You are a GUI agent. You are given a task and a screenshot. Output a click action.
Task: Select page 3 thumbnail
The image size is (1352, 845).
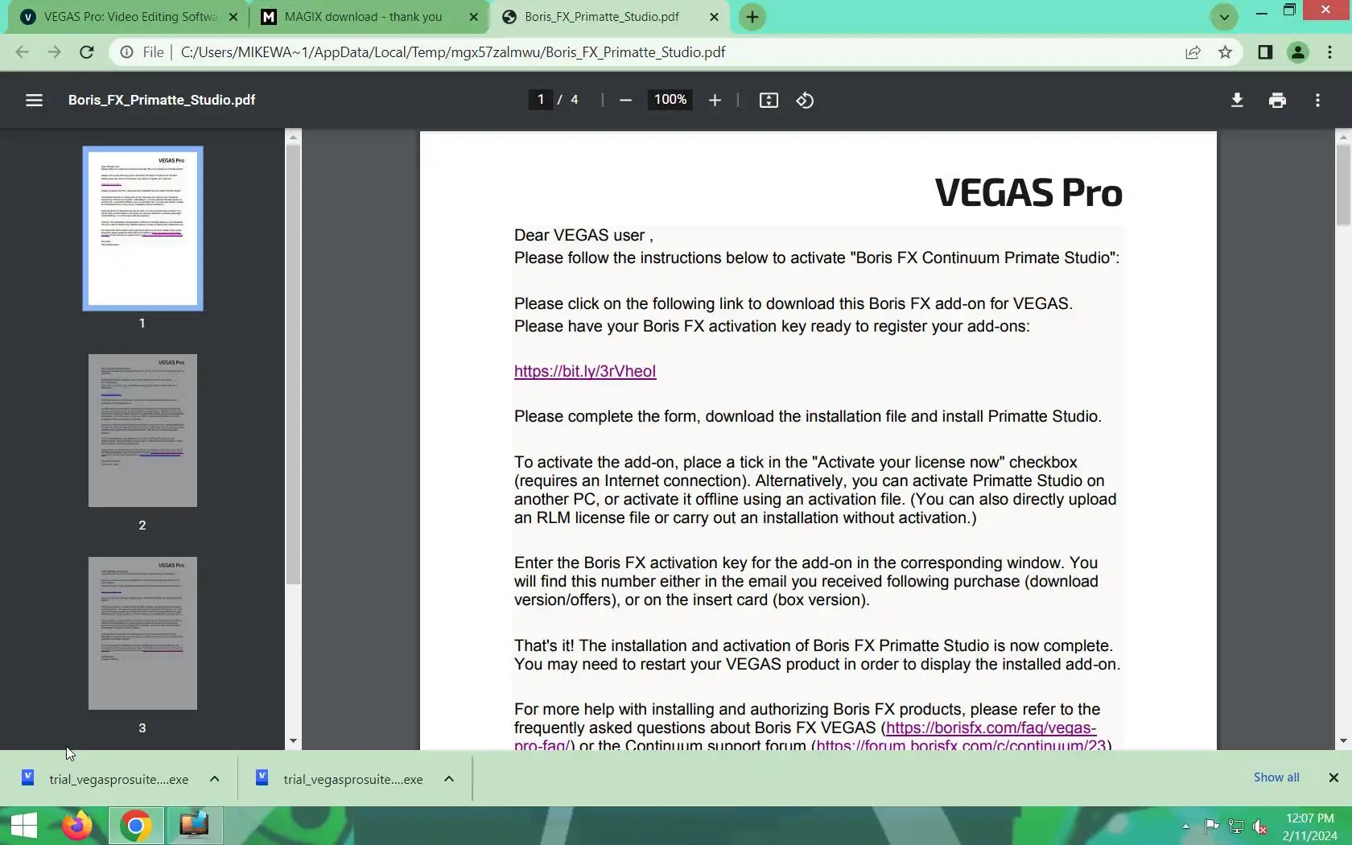(x=142, y=633)
